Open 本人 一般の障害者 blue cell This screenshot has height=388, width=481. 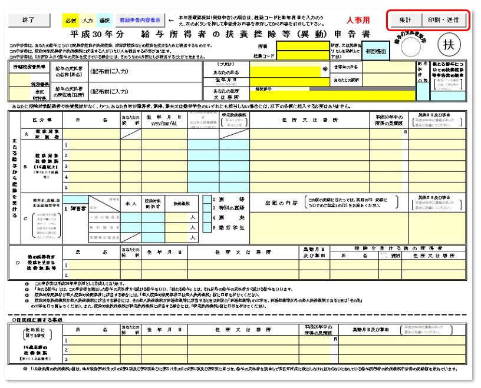130,217
